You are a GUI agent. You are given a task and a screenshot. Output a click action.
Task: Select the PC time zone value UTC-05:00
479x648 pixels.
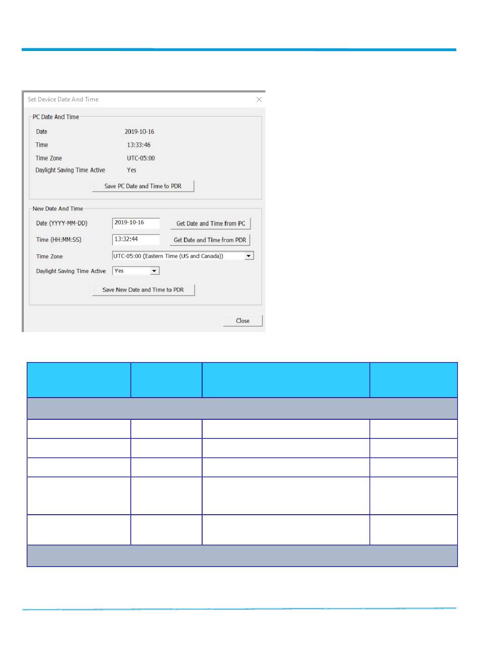[141, 158]
